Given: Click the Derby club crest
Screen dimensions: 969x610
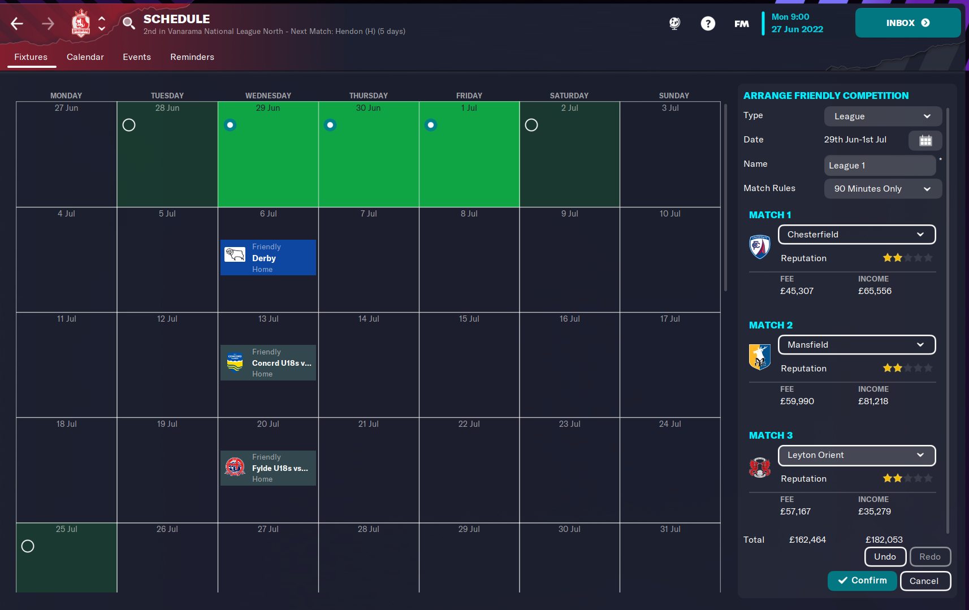Looking at the screenshot, I should tap(235, 254).
